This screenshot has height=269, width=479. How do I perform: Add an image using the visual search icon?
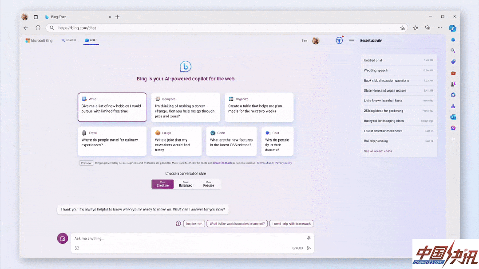(77, 248)
